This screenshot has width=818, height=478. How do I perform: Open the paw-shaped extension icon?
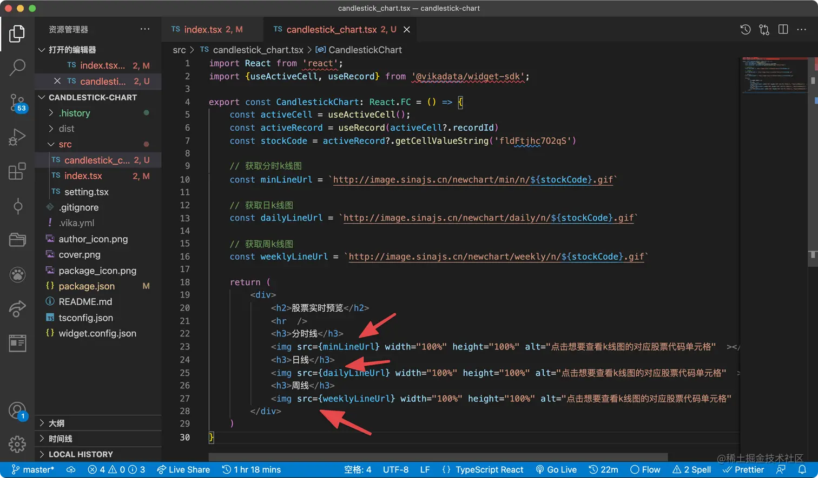(17, 274)
